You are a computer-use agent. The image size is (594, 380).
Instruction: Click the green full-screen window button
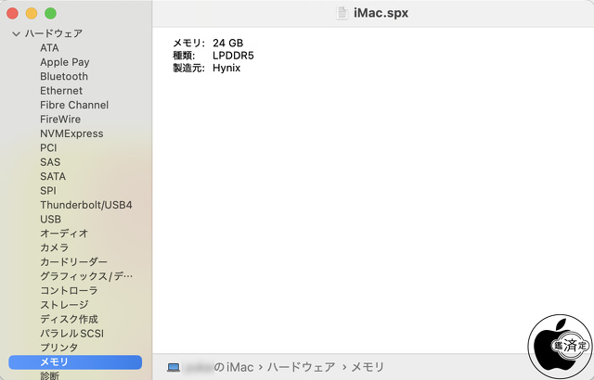click(50, 14)
